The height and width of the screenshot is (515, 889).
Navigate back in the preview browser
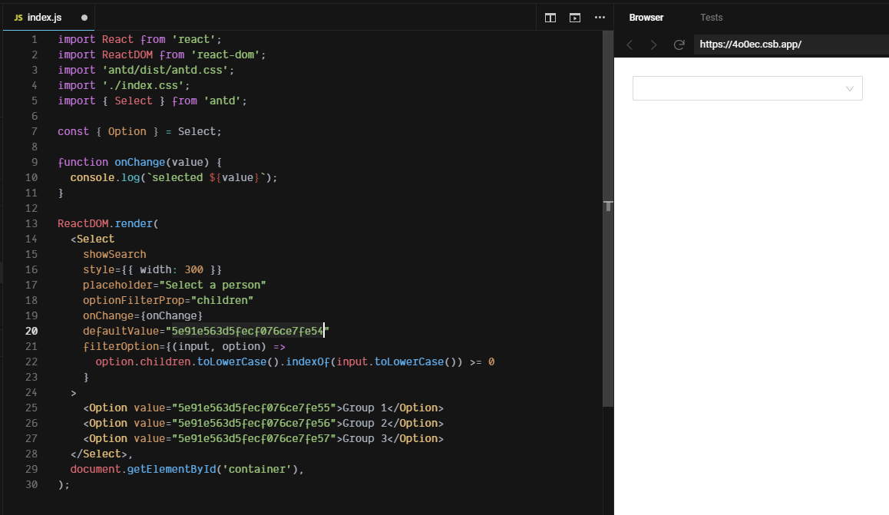click(630, 45)
